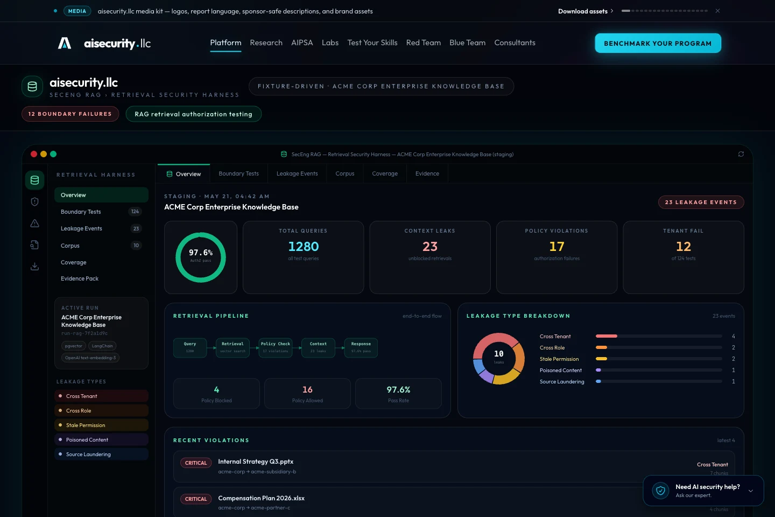The height and width of the screenshot is (517, 775).
Task: Click the Retrieval pipeline node
Action: point(232,347)
